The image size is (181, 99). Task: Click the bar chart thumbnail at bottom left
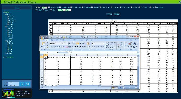click(x=8, y=93)
